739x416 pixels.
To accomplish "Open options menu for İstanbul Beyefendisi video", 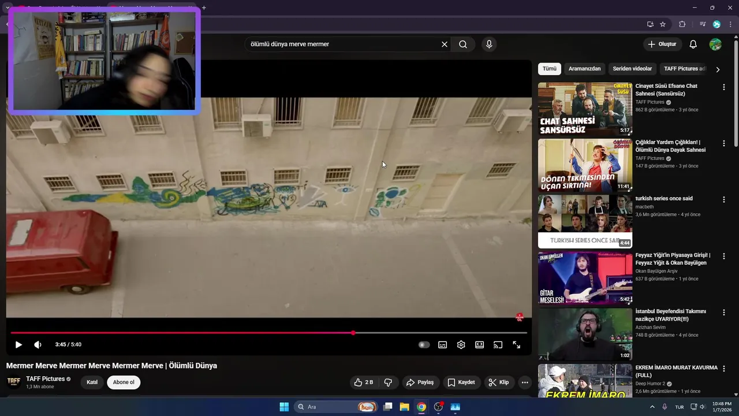I will pos(724,312).
